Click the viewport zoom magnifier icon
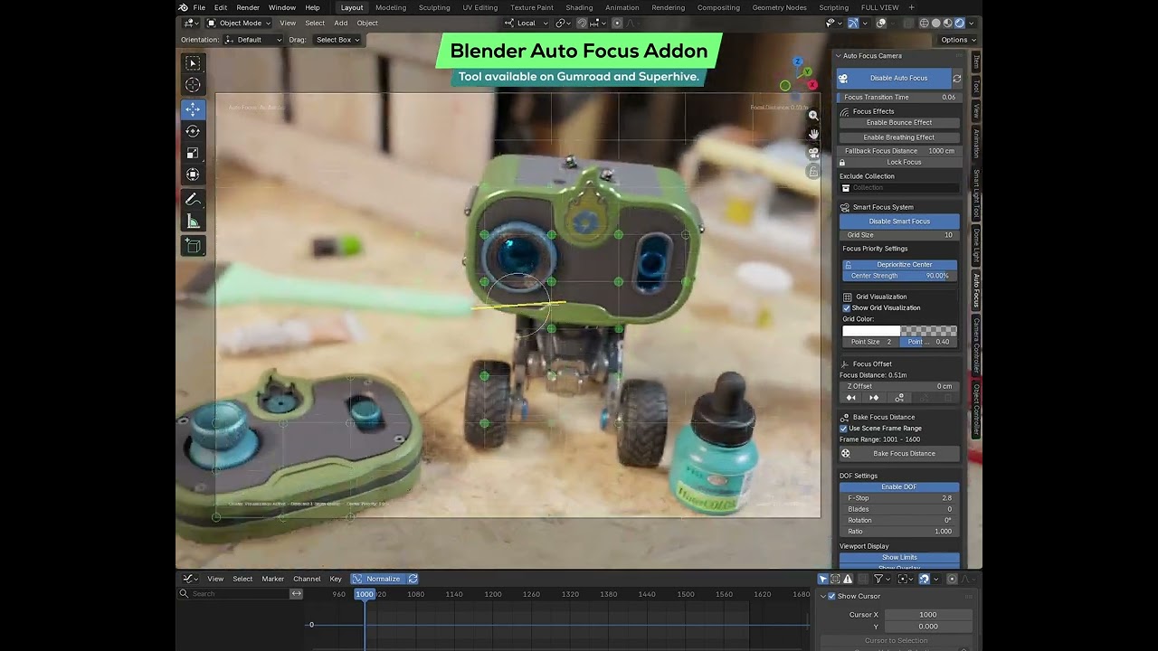 coord(813,116)
